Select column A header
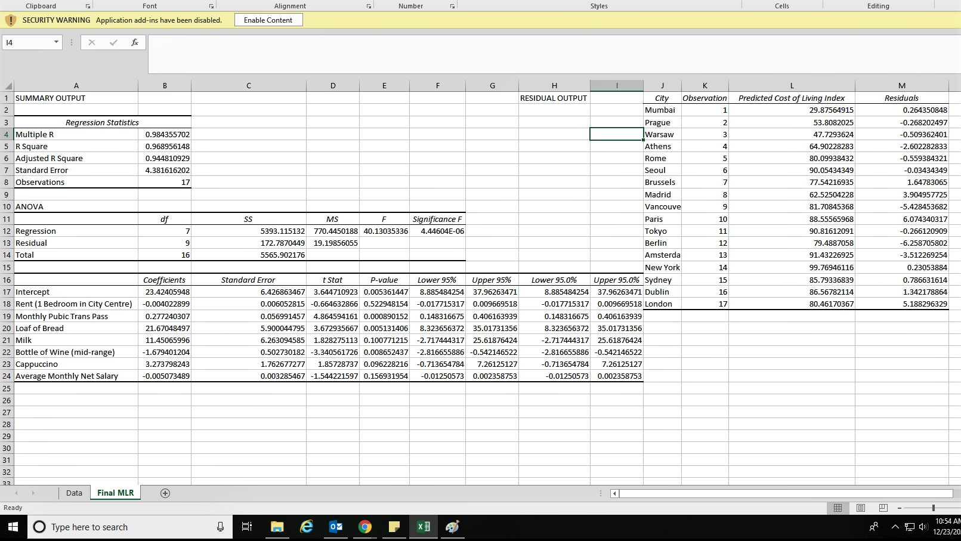The height and width of the screenshot is (541, 961). click(x=76, y=86)
